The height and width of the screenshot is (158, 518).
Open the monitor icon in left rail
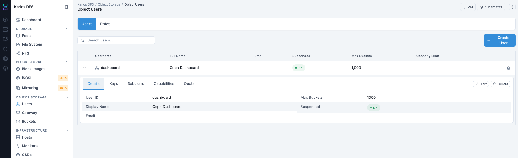click(x=5, y=39)
